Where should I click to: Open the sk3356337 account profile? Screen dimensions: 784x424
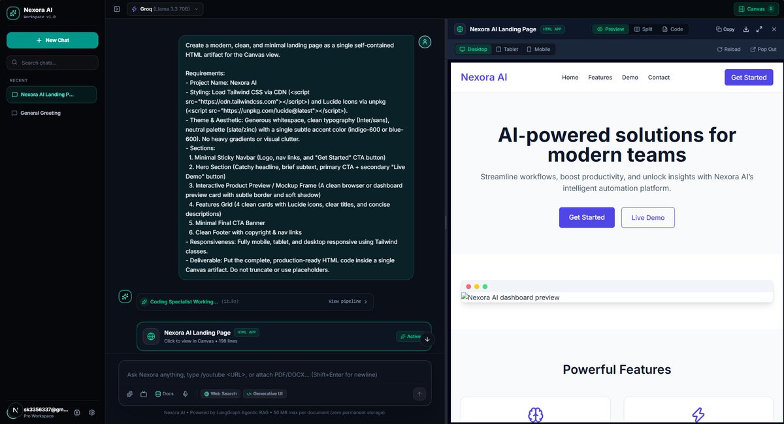tap(38, 412)
